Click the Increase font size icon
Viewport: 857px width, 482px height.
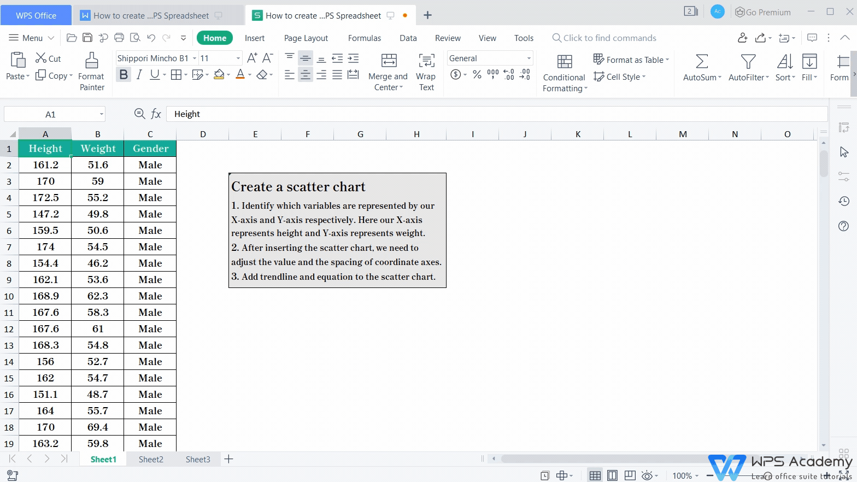point(252,58)
